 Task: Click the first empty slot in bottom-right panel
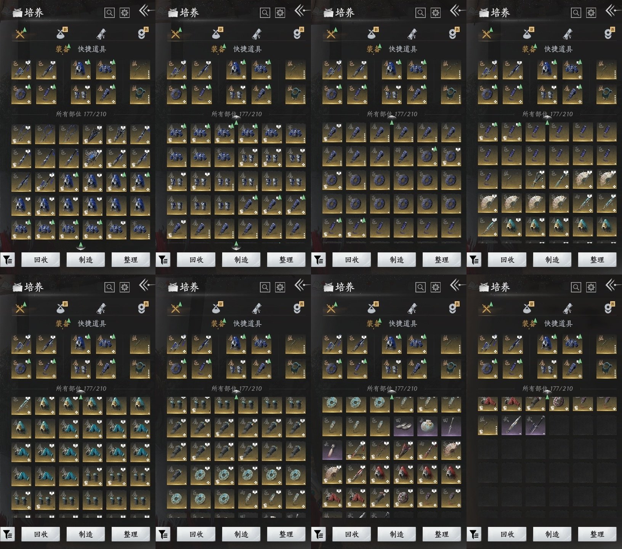coord(559,426)
